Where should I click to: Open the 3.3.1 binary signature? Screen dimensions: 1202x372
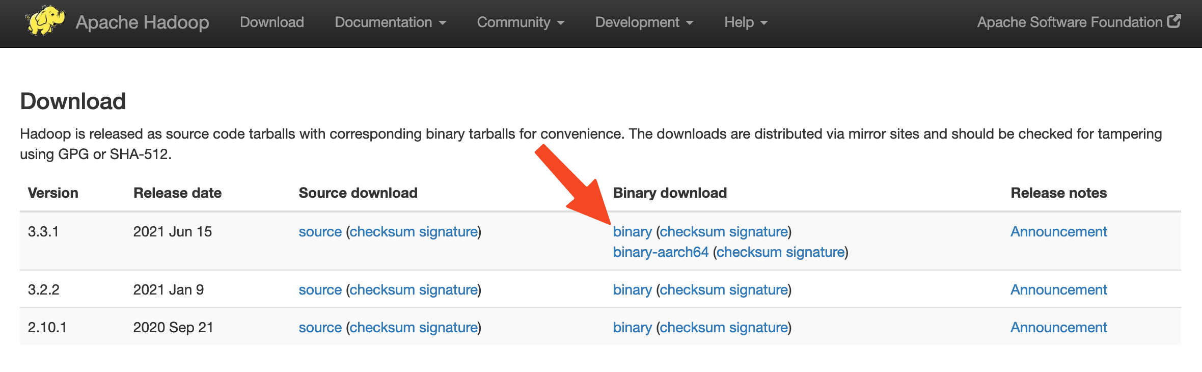pyautogui.click(x=759, y=232)
